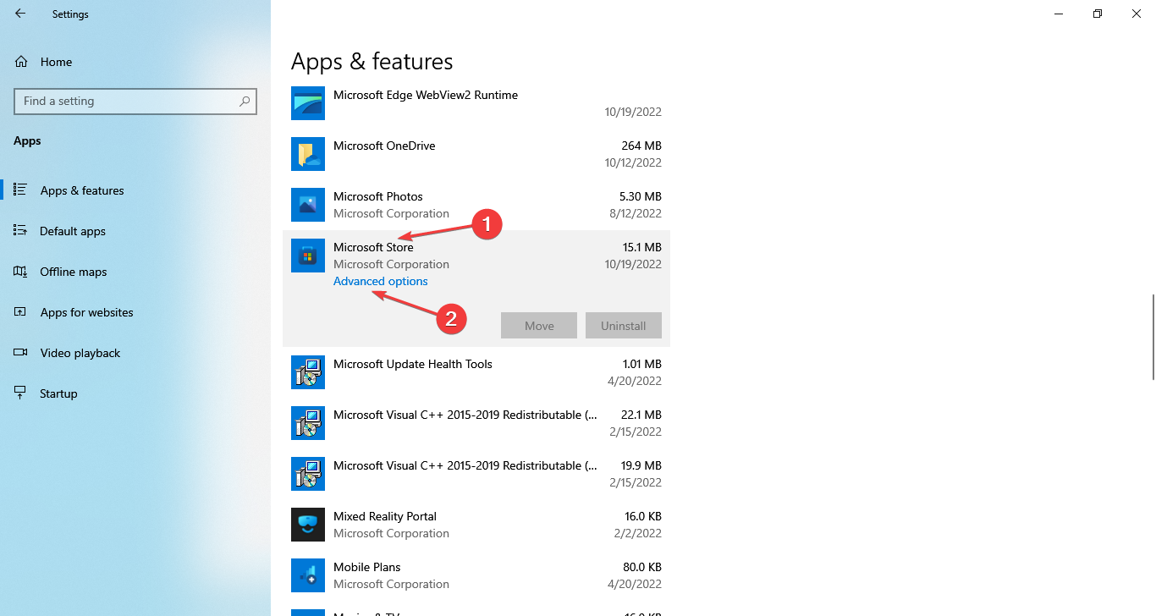Select the Microsoft OneDrive list entry

click(476, 154)
